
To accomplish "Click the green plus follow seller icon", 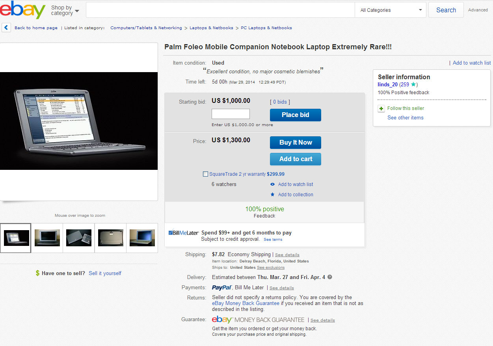I will point(381,108).
